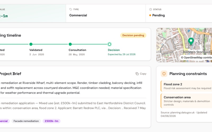The height and width of the screenshot is (132, 212).
Task: Click the clock icon beside STATUS label
Action: pyautogui.click(x=151, y=9)
